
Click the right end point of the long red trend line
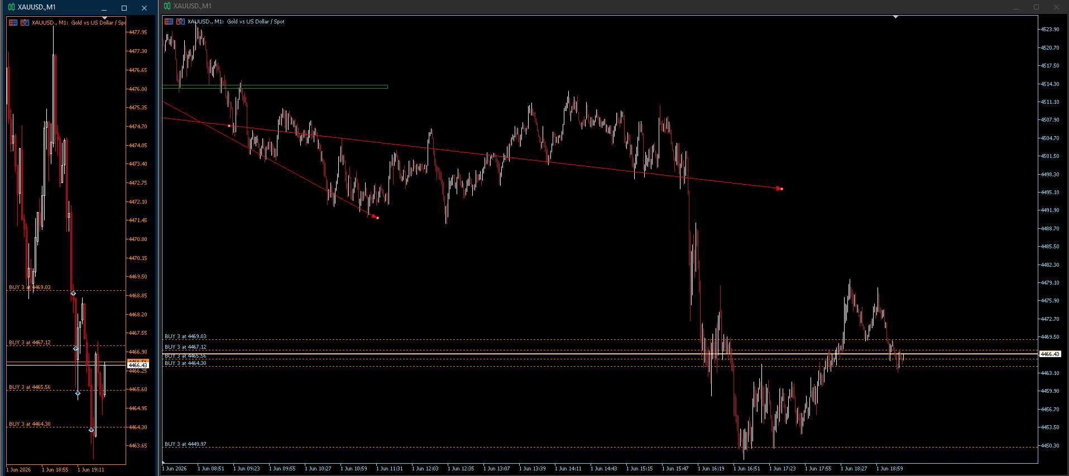(782, 189)
